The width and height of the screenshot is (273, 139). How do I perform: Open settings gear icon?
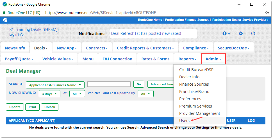(x=241, y=33)
